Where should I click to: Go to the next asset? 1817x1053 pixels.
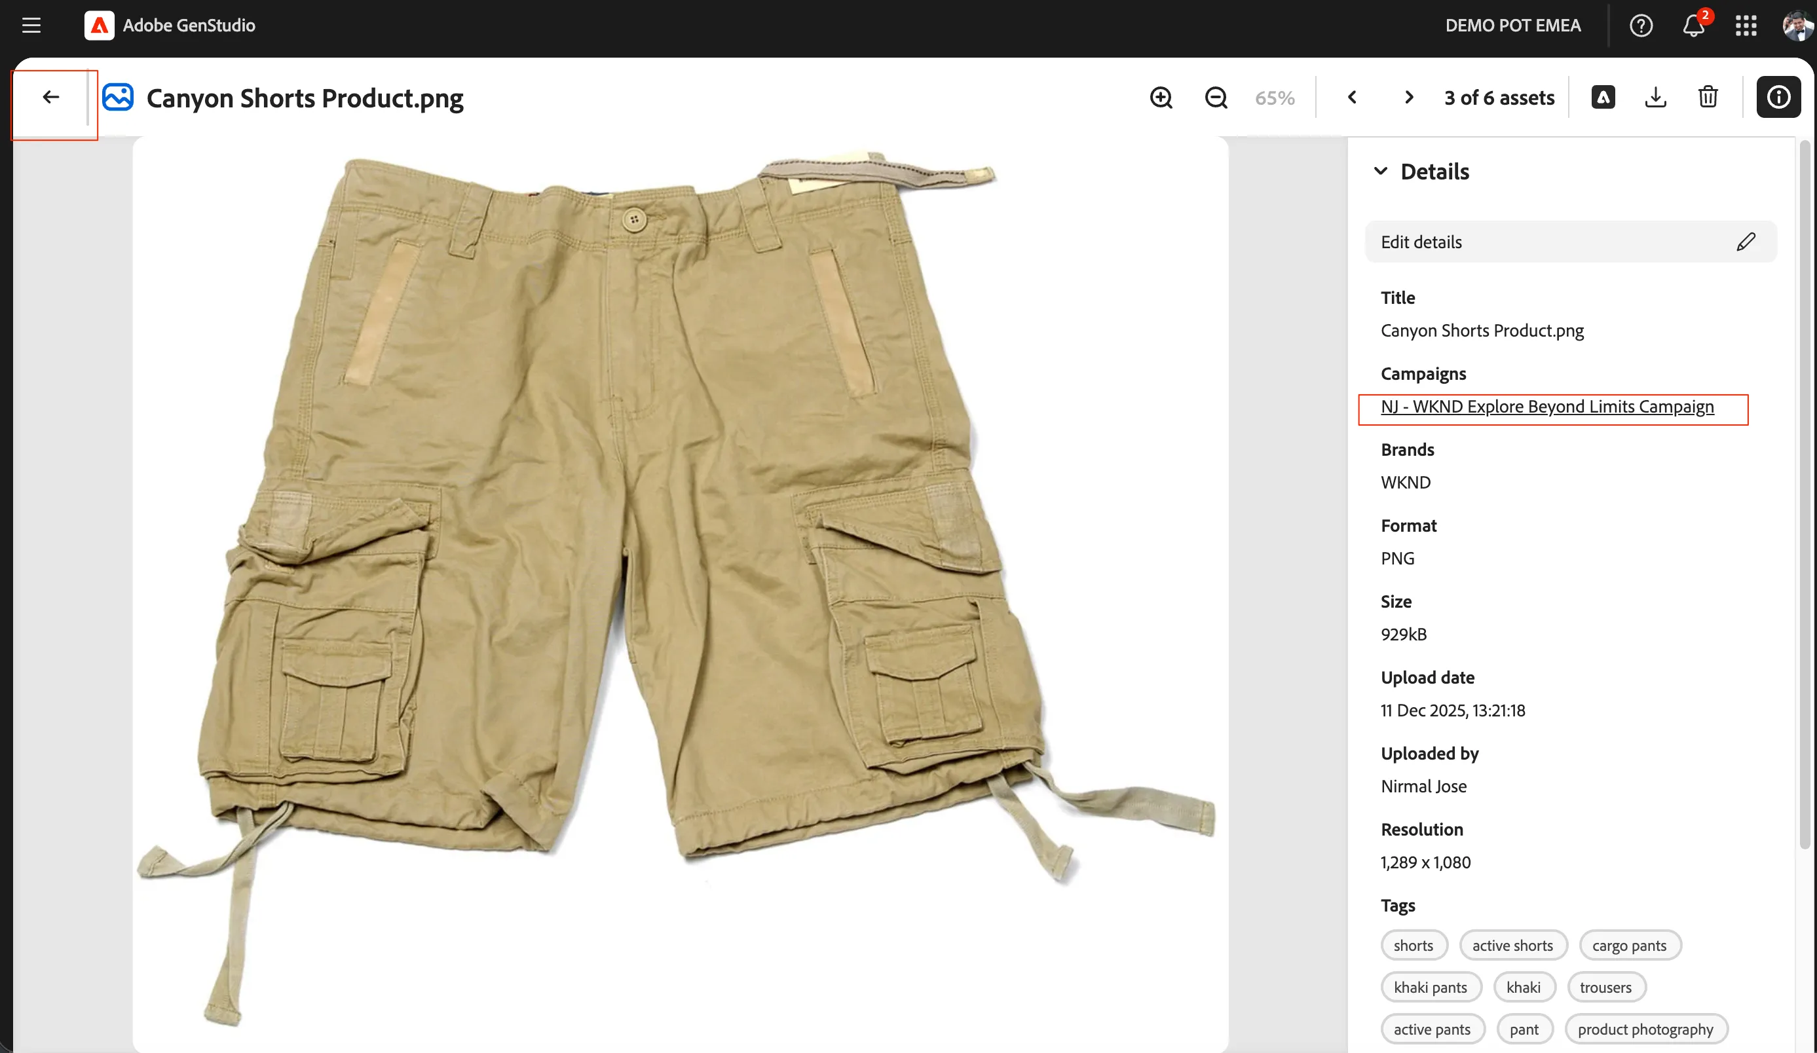[1409, 98]
